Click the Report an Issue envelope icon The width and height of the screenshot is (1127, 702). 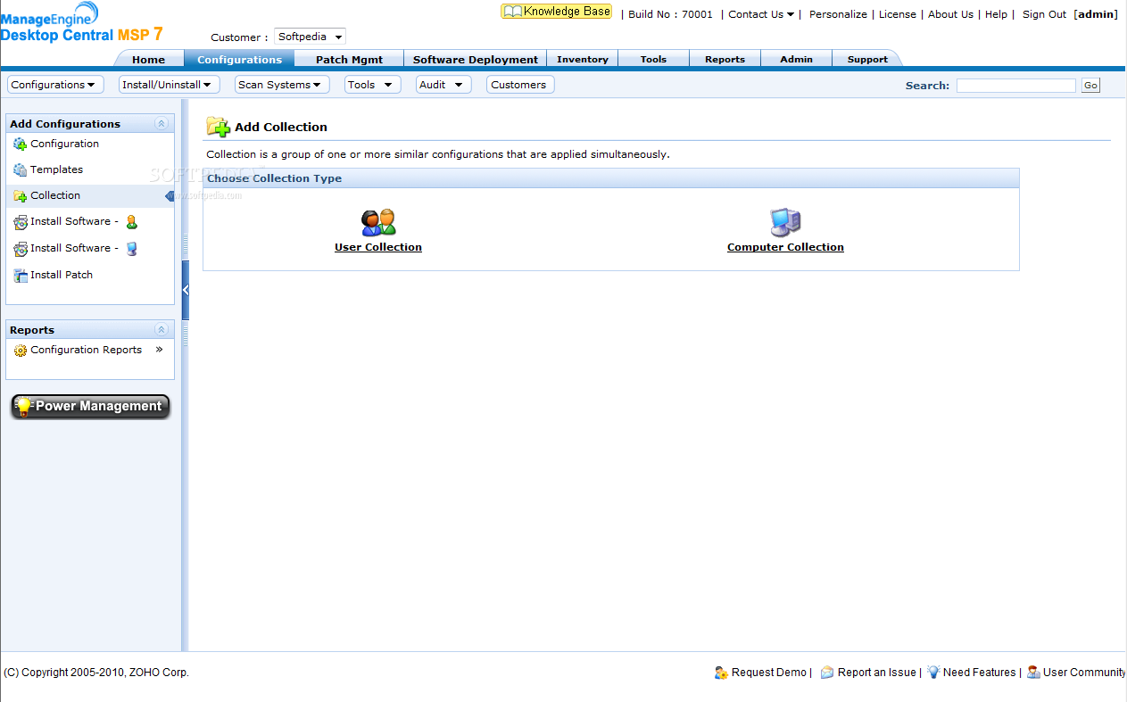coord(827,673)
